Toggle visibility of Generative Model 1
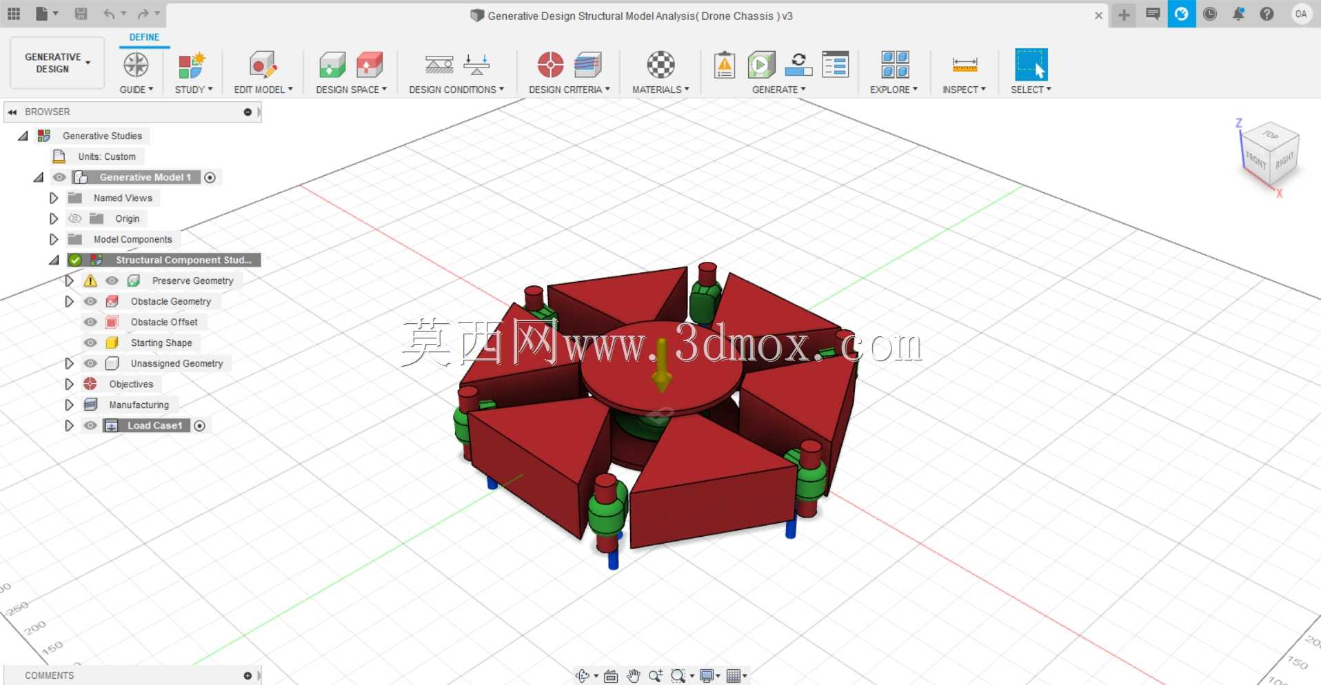Image resolution: width=1321 pixels, height=685 pixels. click(60, 177)
